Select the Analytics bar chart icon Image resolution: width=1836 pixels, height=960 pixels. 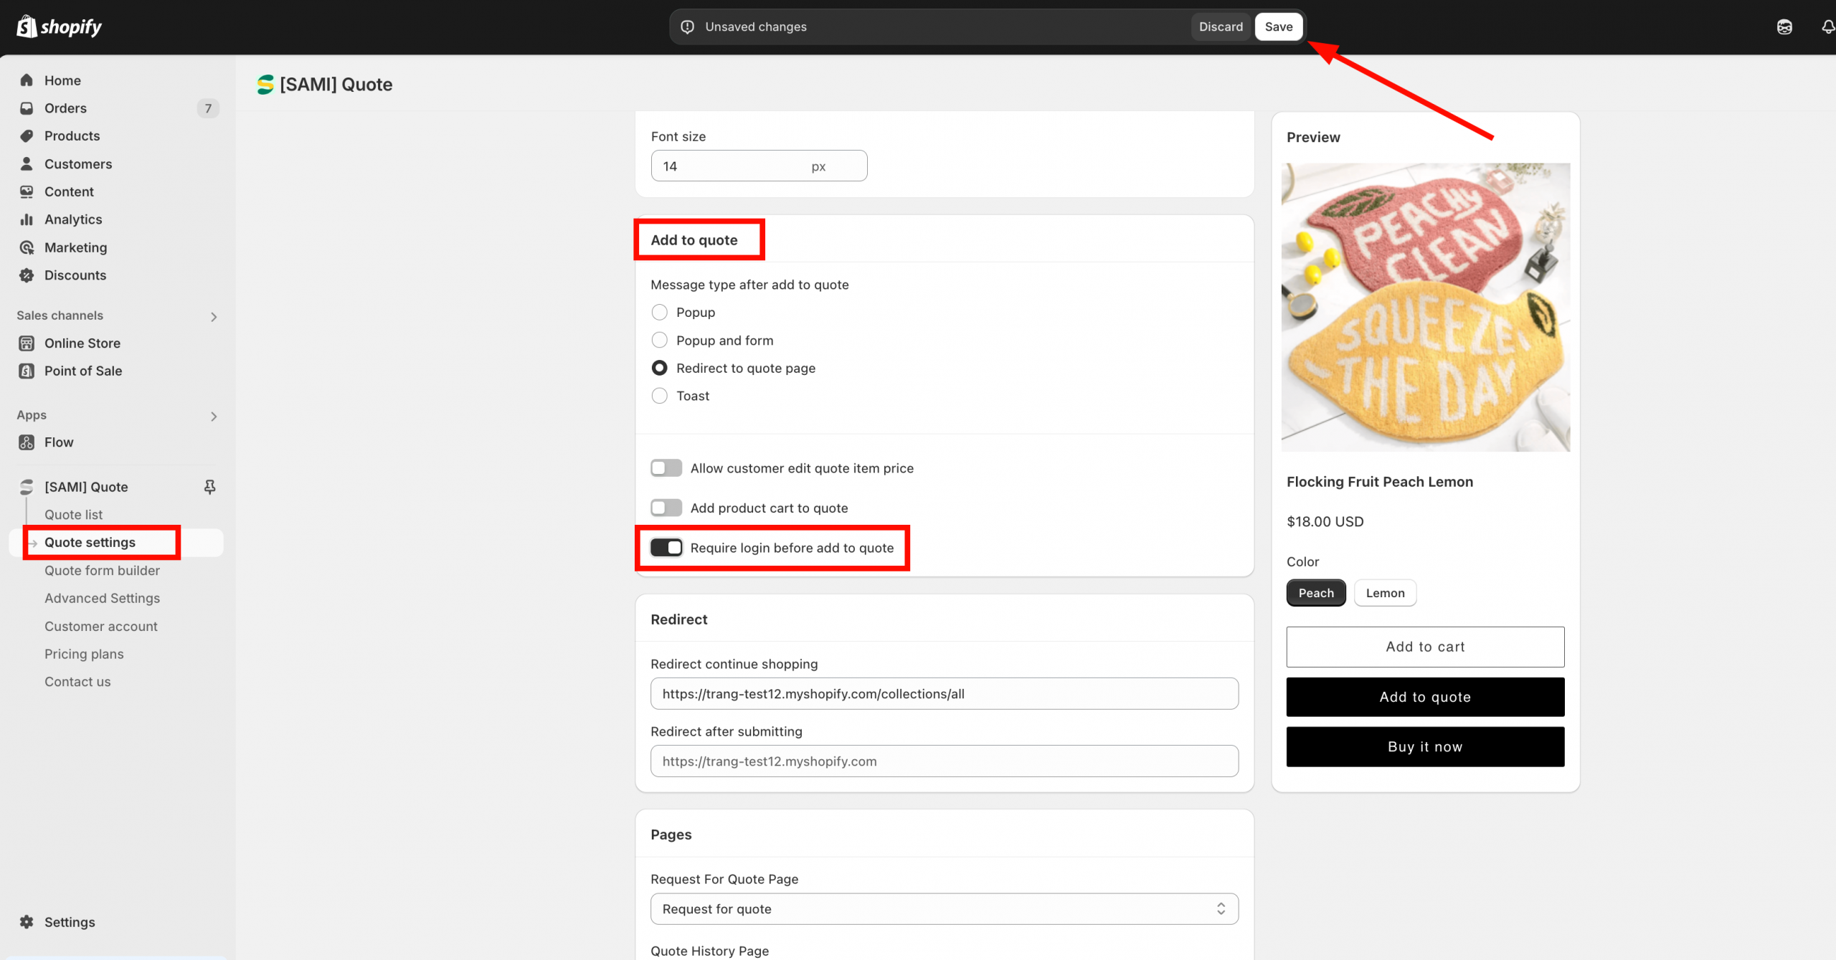pos(27,219)
